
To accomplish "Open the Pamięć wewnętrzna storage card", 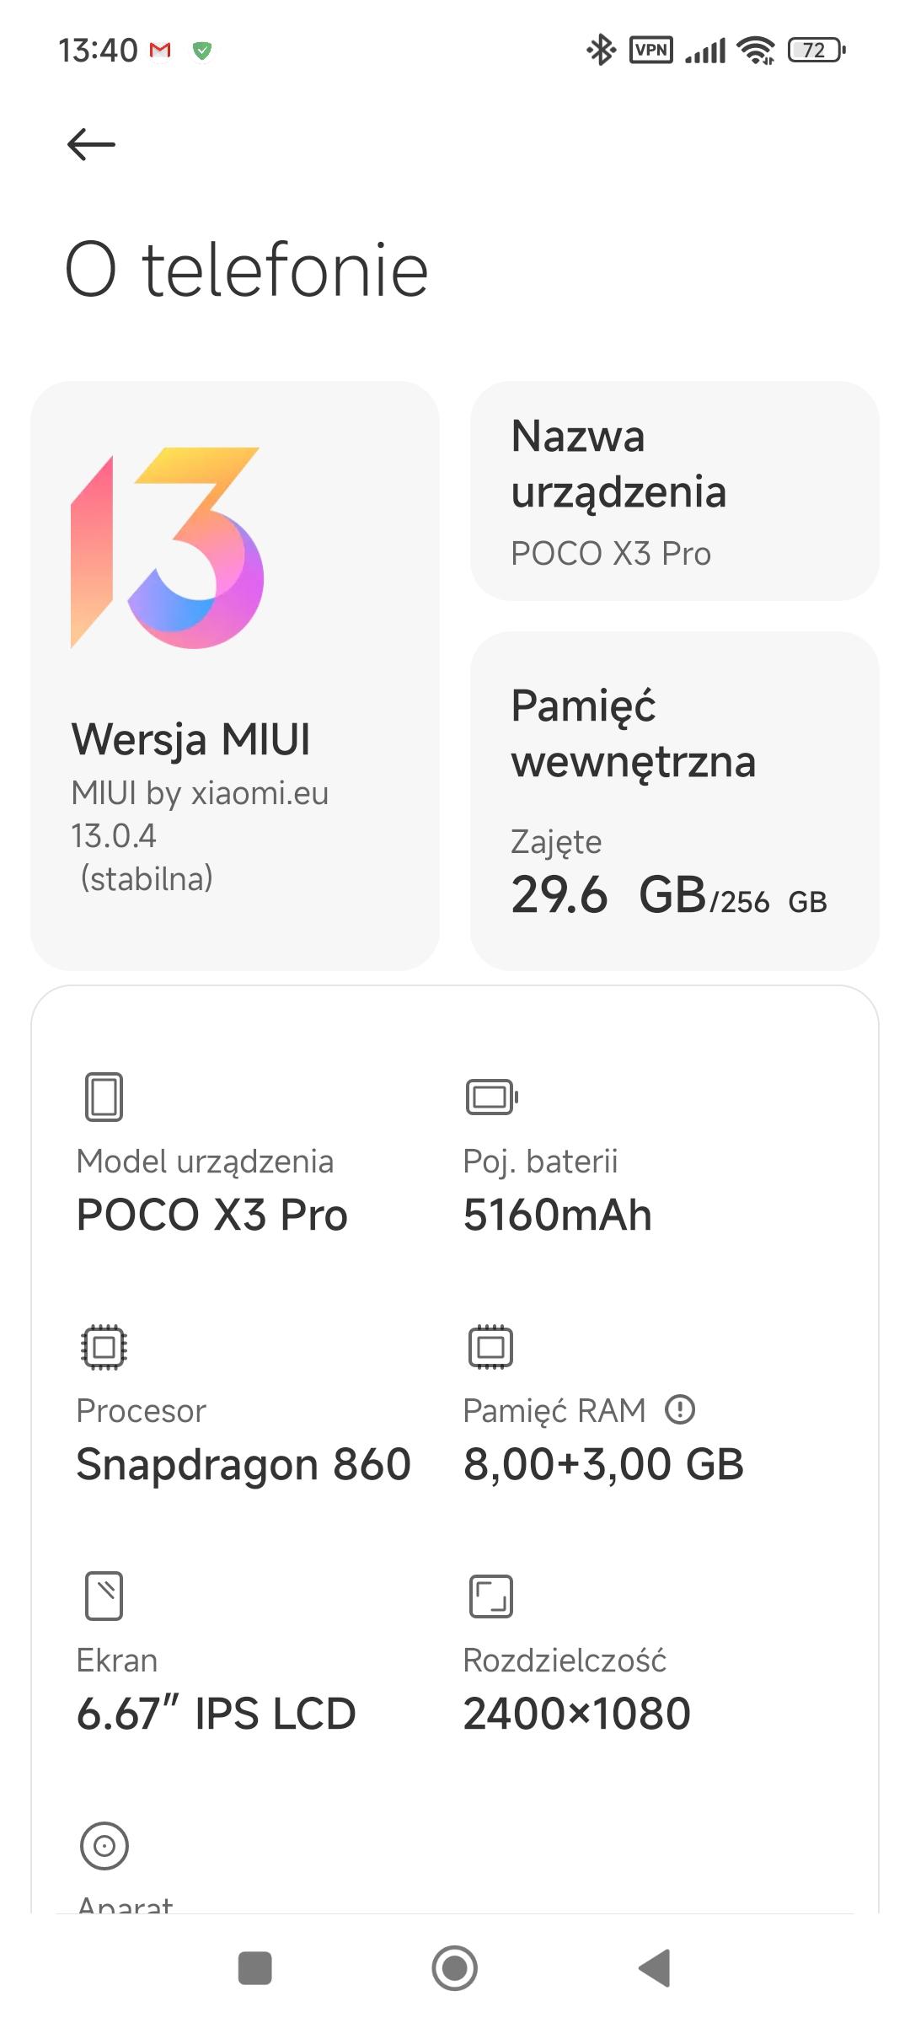I will click(674, 801).
